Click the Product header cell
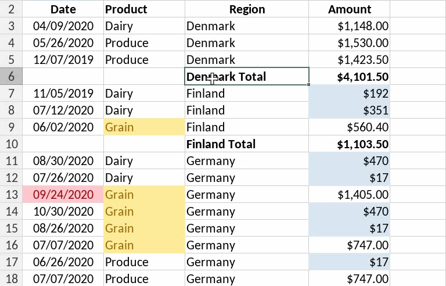Viewport: 446px width, 286px height. [144, 9]
